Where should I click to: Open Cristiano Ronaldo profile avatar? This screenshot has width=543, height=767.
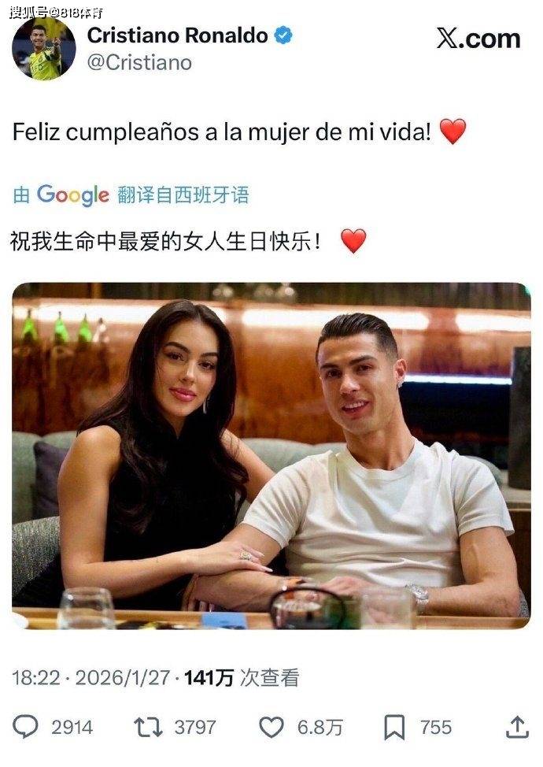(x=43, y=47)
